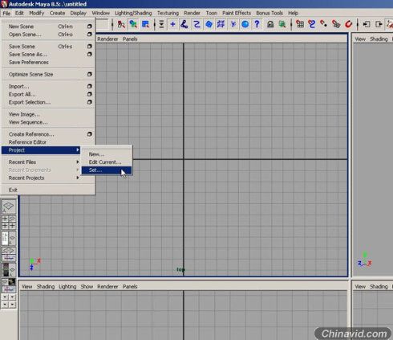Choose Set... in Project submenu
Image resolution: width=393 pixels, height=340 pixels.
(107, 170)
